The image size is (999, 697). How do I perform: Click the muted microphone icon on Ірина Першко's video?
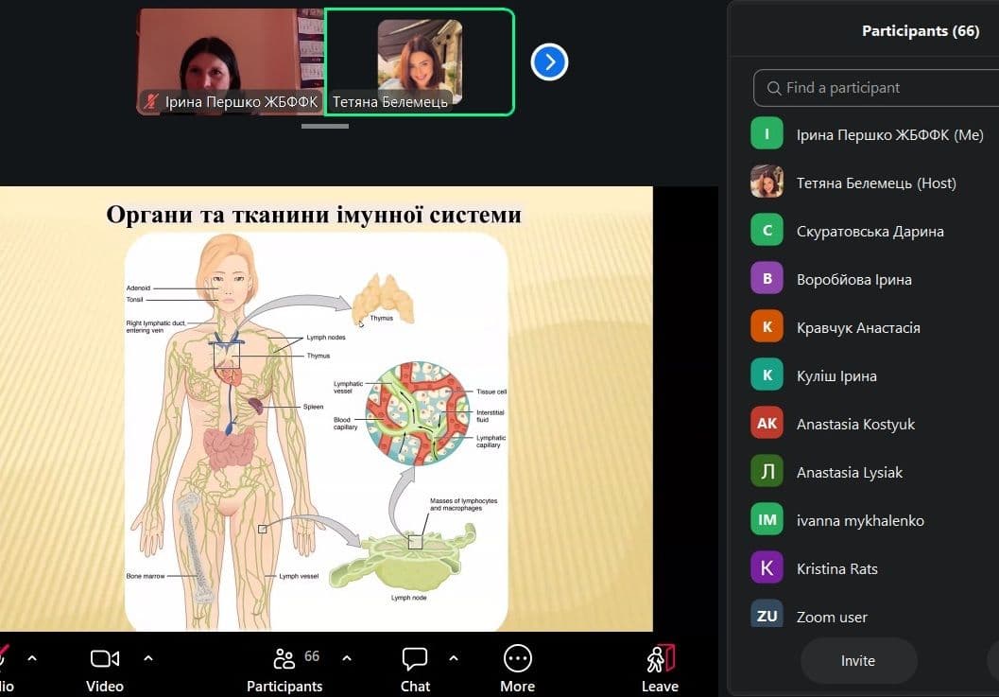coord(151,101)
